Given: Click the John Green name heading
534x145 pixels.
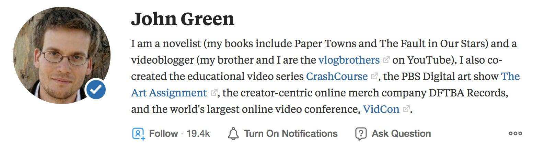Looking at the screenshot, I should 183,19.
